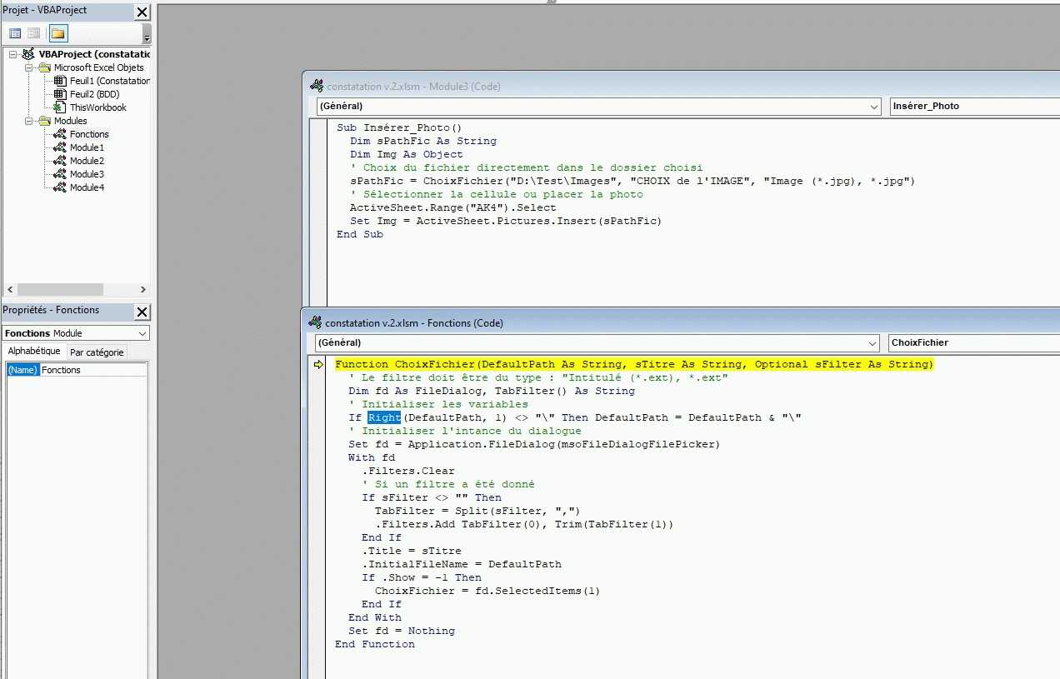Select the Feuil2 (BDD) sheet icon

coord(60,94)
